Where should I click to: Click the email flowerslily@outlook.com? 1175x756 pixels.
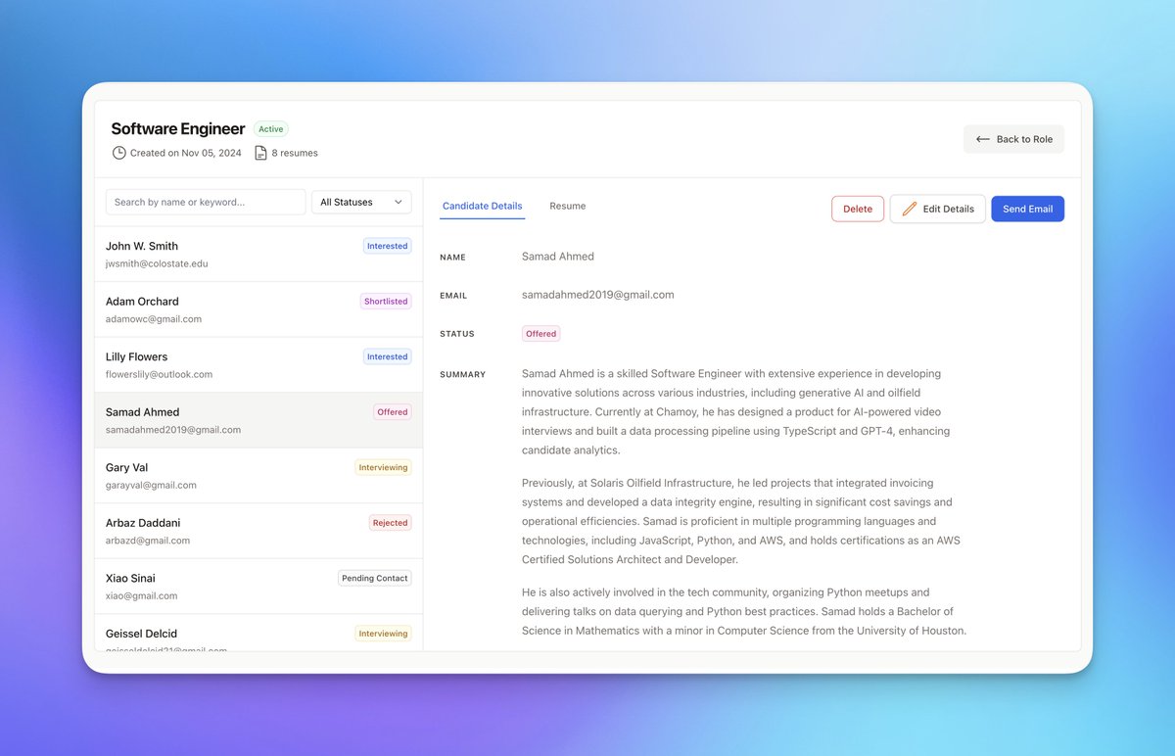(159, 374)
